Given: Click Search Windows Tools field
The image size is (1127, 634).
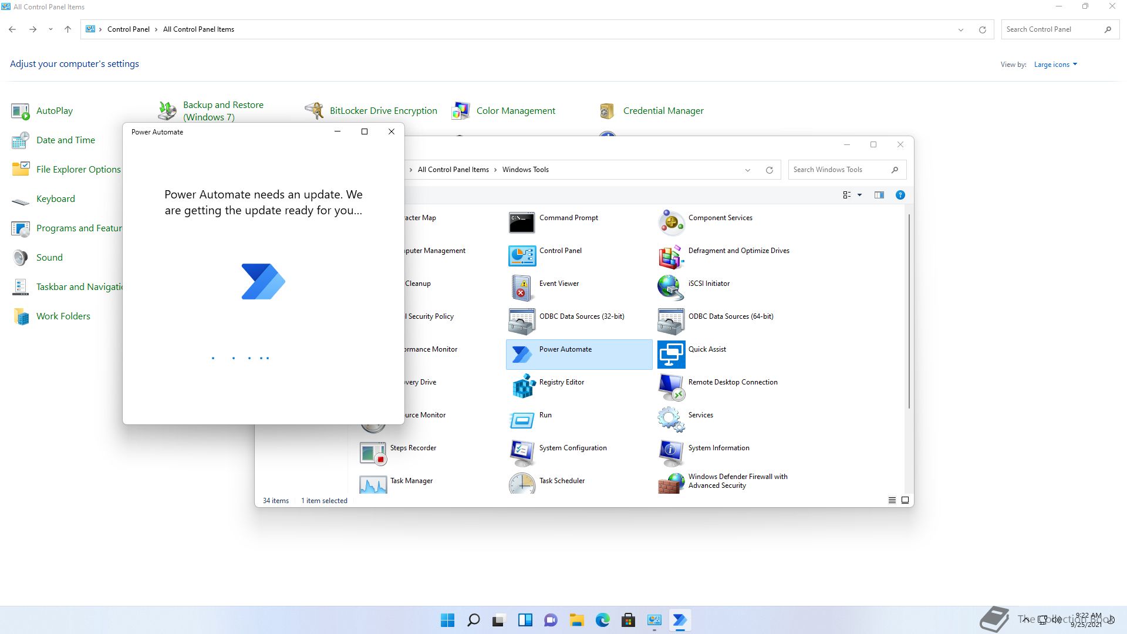Looking at the screenshot, I should [847, 170].
